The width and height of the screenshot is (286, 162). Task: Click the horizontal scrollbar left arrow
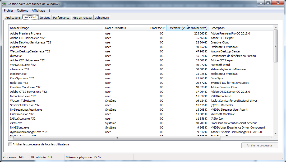[11, 138]
